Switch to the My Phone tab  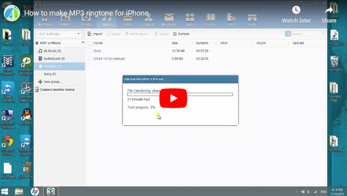(x=44, y=20)
